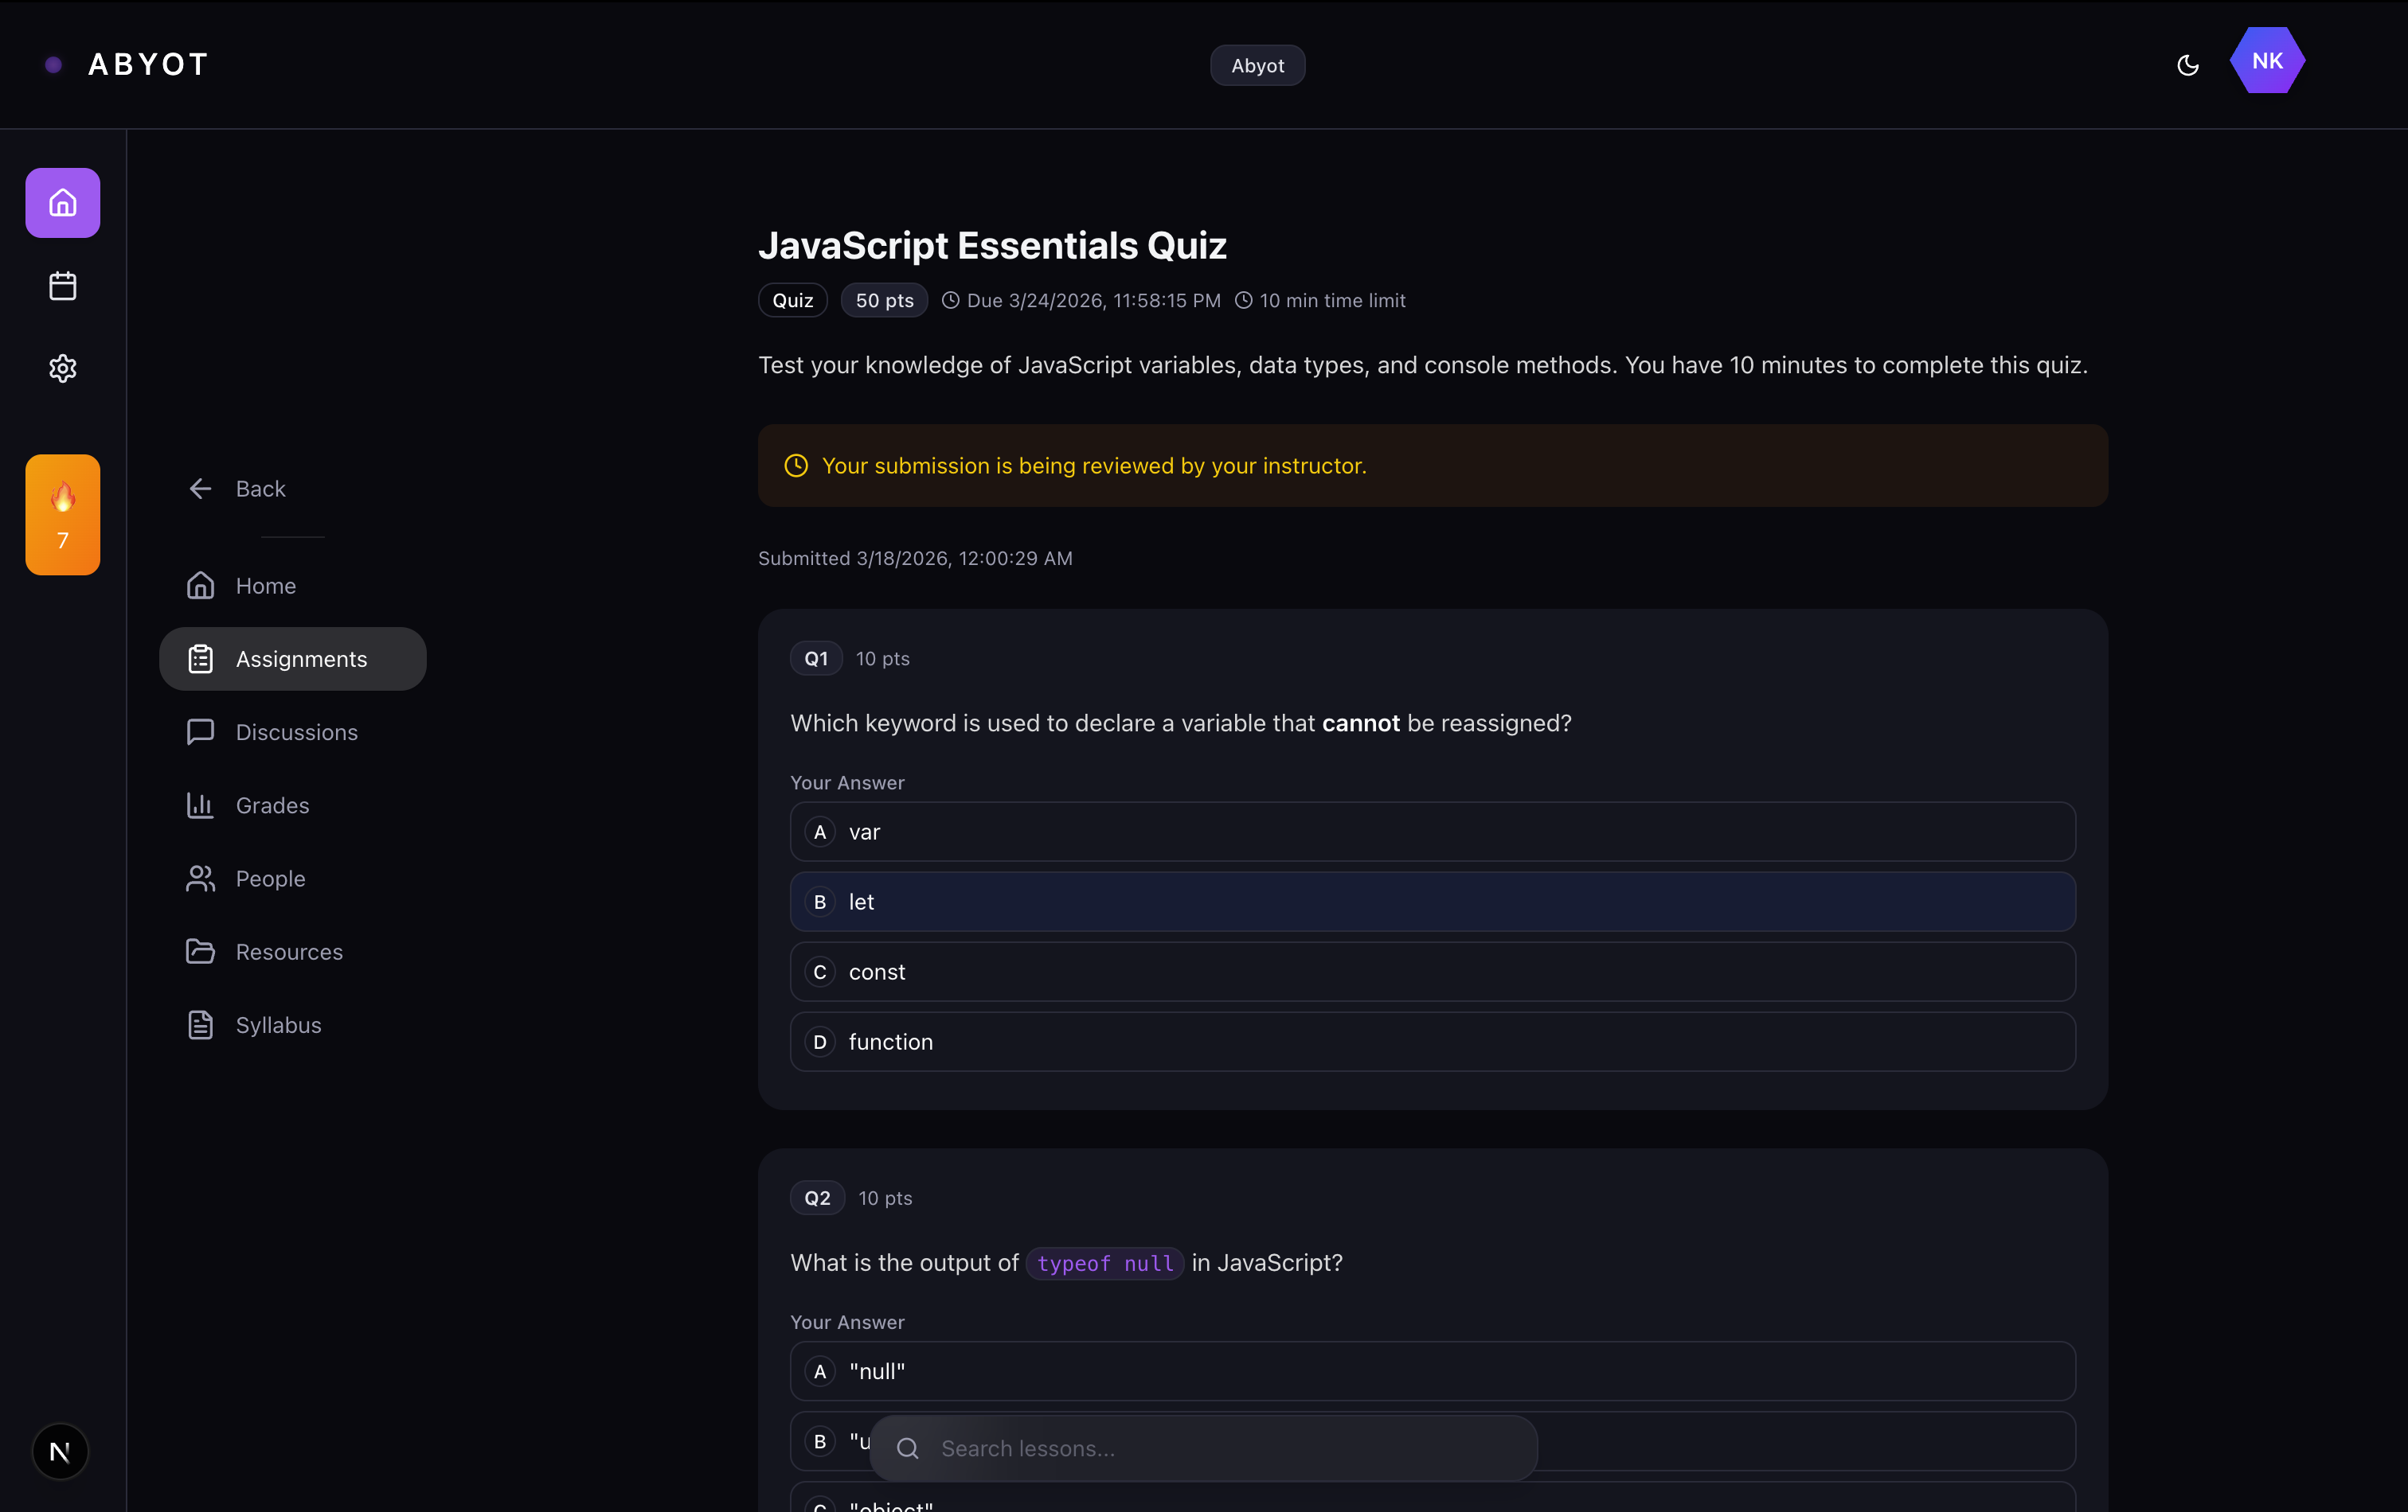Select answer option D function

point(1432,1042)
